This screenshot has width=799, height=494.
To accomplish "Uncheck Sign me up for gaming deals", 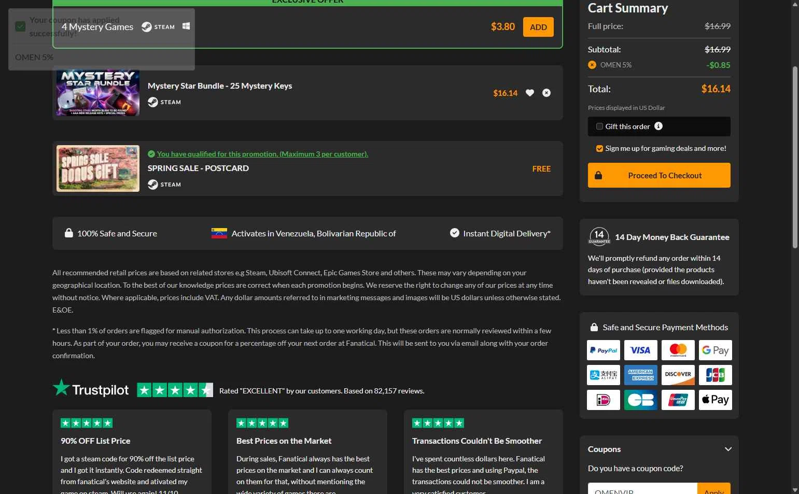I will [599, 149].
